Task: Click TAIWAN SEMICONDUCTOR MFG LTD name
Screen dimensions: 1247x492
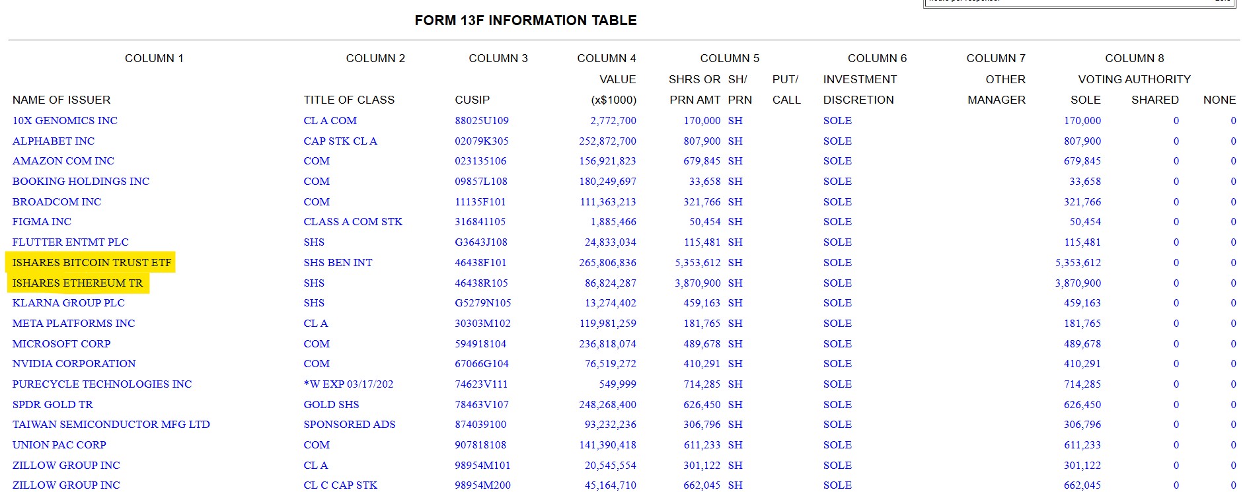Action: pyautogui.click(x=111, y=425)
